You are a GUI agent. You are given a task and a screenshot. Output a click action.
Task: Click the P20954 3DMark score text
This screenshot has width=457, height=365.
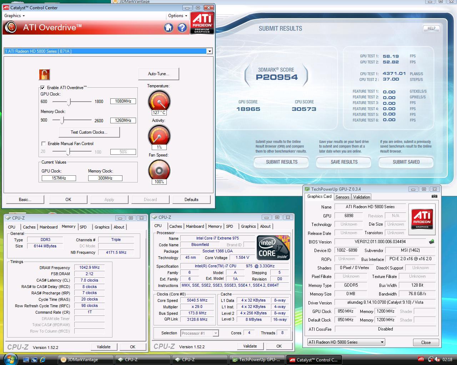277,77
